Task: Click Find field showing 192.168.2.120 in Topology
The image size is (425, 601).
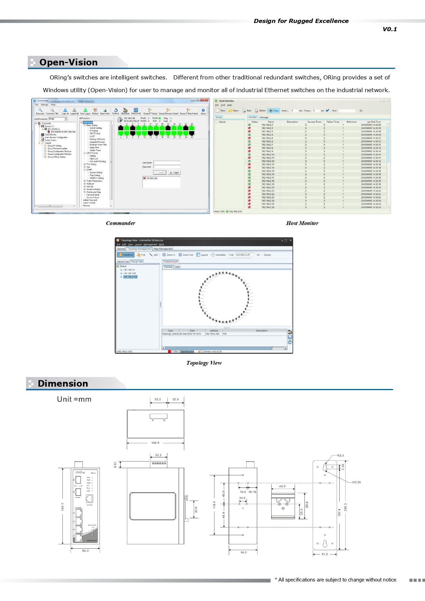Action: [x=245, y=255]
